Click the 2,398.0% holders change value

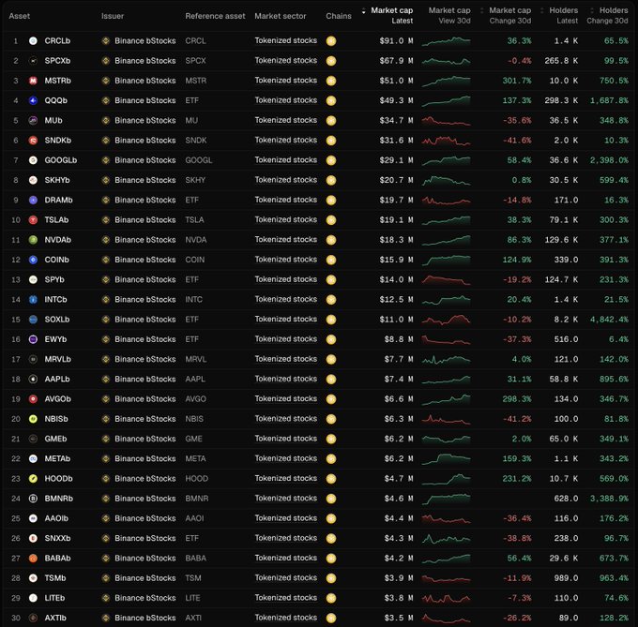pyautogui.click(x=609, y=160)
